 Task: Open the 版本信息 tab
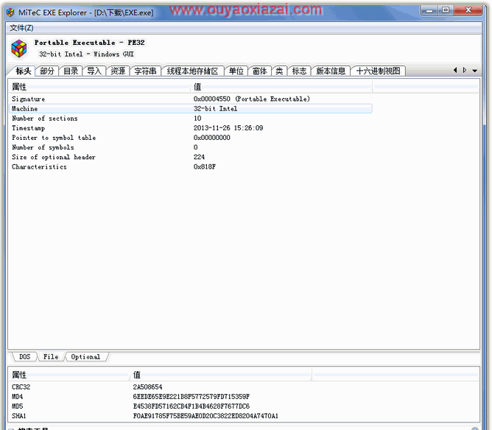(331, 71)
